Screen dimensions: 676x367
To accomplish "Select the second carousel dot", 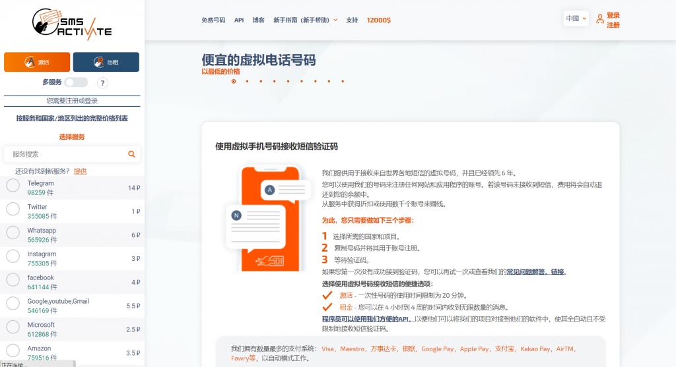I will click(247, 81).
